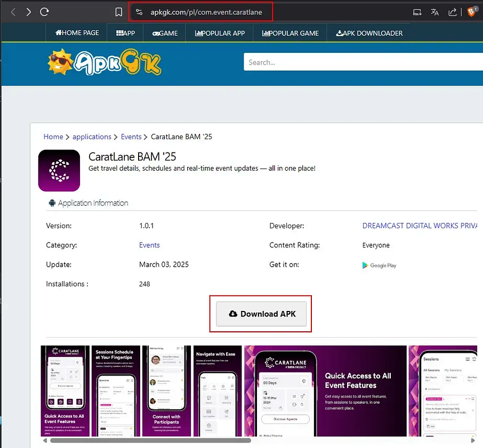
Task: Go back using browser back arrow
Action: coord(13,12)
